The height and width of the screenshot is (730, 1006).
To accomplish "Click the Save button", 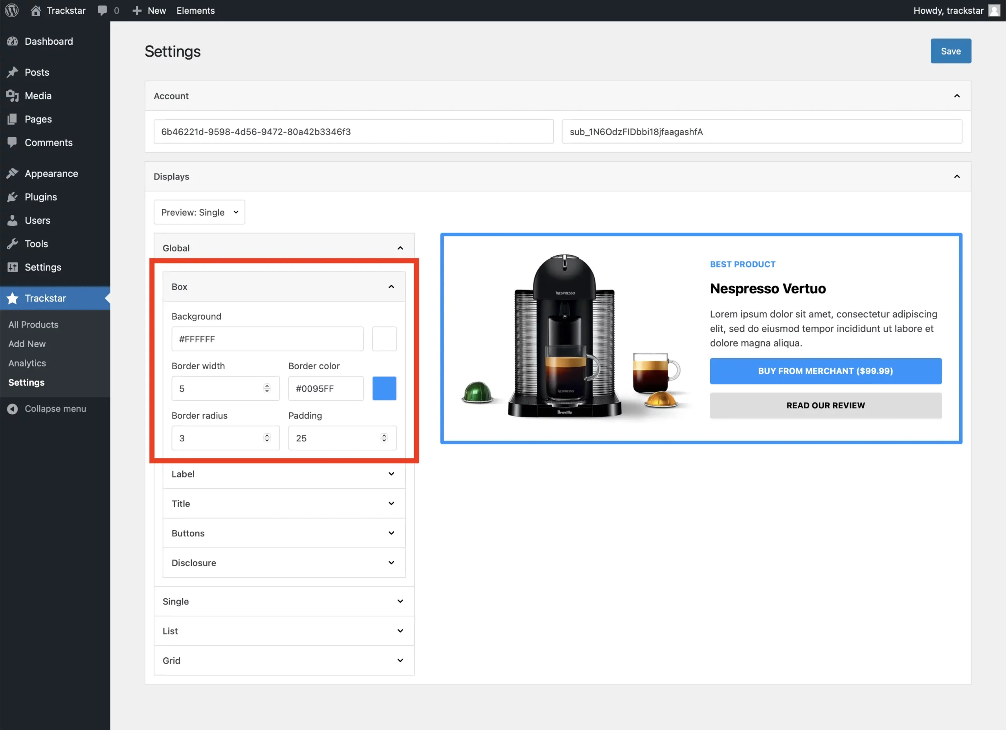I will coord(951,51).
